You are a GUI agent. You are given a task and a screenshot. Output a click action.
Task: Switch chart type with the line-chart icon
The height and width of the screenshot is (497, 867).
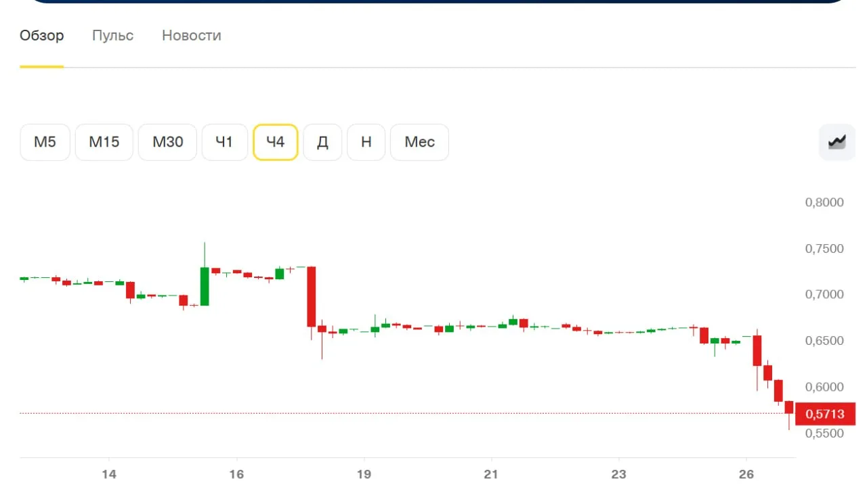837,142
